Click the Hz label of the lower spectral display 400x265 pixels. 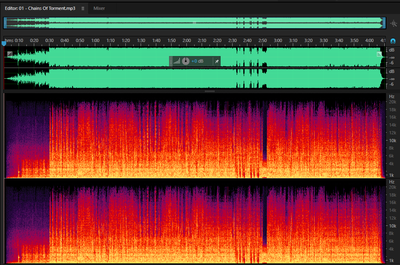pos(392,182)
